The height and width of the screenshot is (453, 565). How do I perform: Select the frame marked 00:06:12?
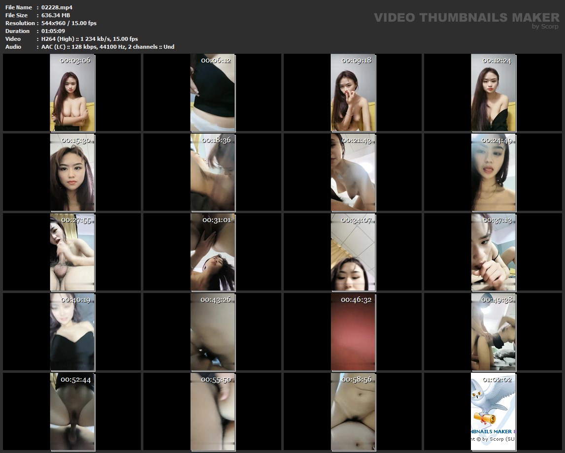tap(212, 93)
